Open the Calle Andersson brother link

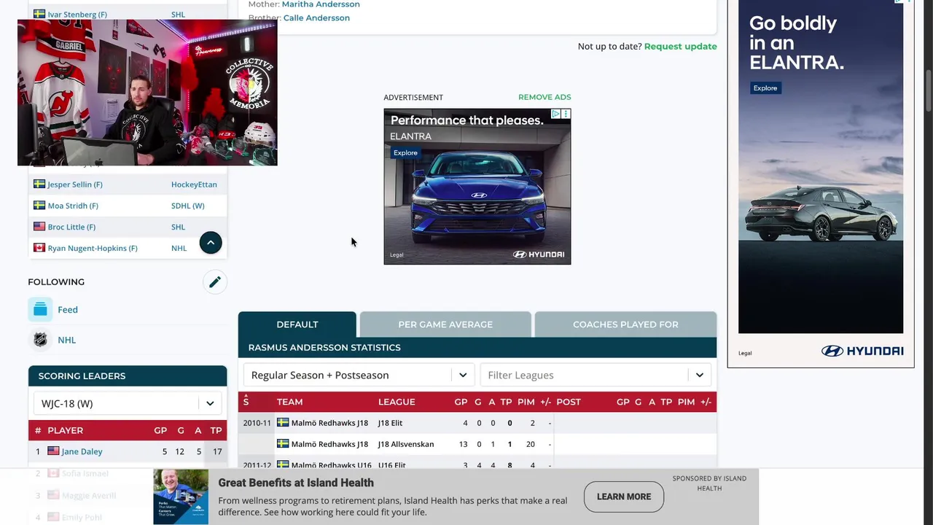pos(316,17)
